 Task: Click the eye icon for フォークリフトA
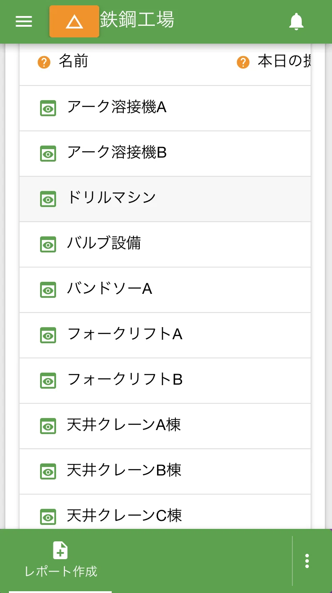click(x=48, y=336)
